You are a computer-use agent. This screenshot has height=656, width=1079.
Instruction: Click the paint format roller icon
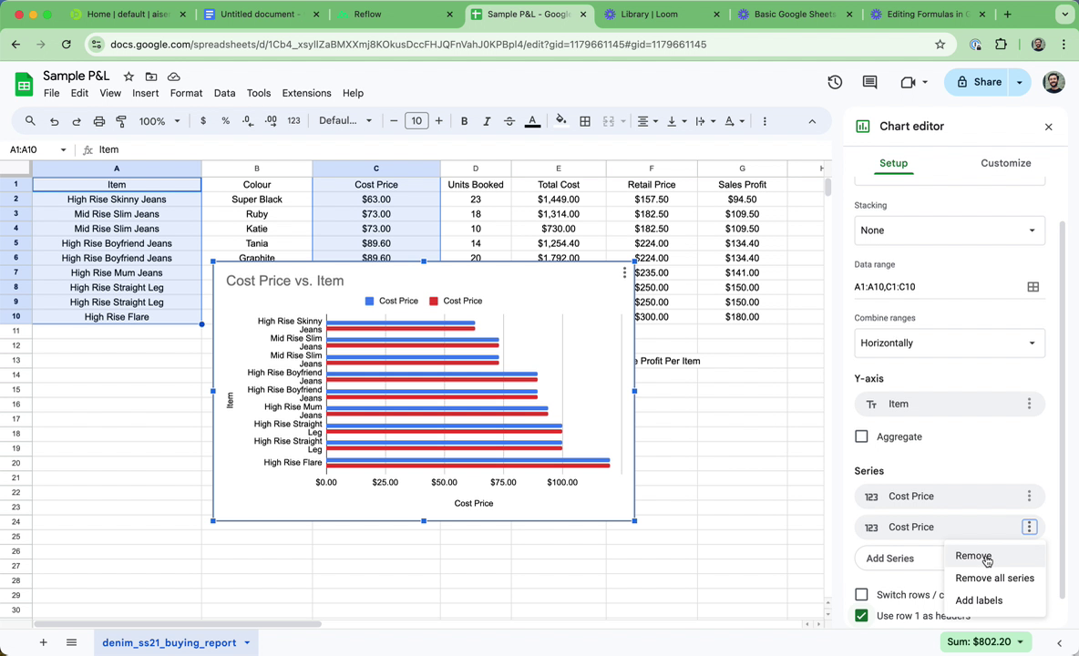point(121,121)
